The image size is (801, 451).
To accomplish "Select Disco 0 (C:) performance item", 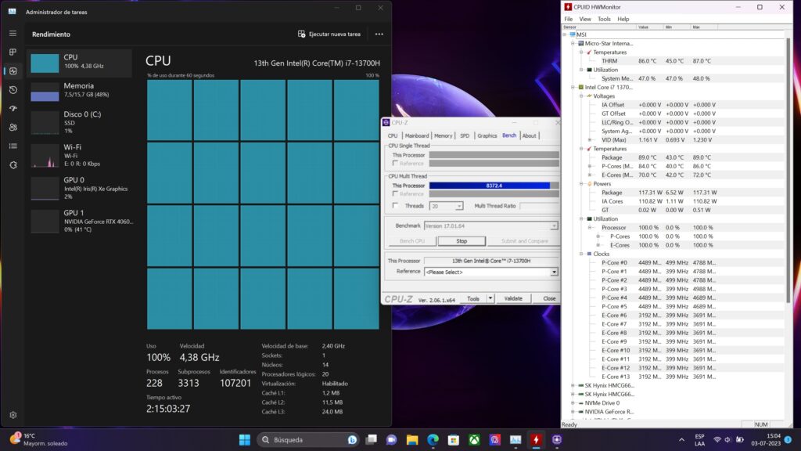I will point(79,122).
